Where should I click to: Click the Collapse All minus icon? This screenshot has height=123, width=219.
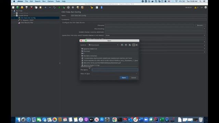pos(50,8)
